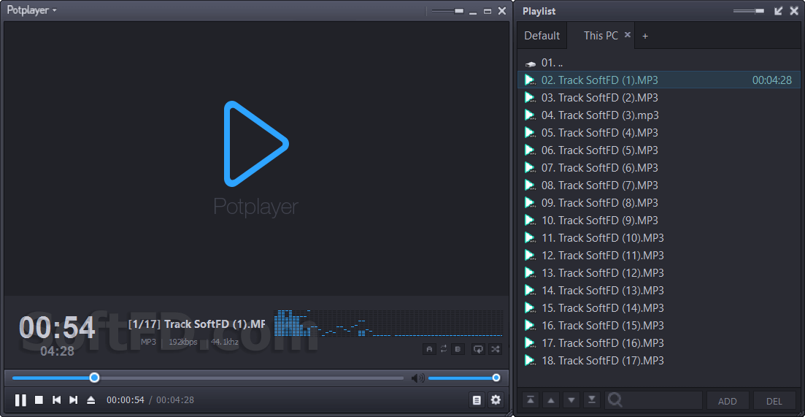Screen dimensions: 805x417
Task: Click the audio spectrum visualizer
Action: [389, 323]
